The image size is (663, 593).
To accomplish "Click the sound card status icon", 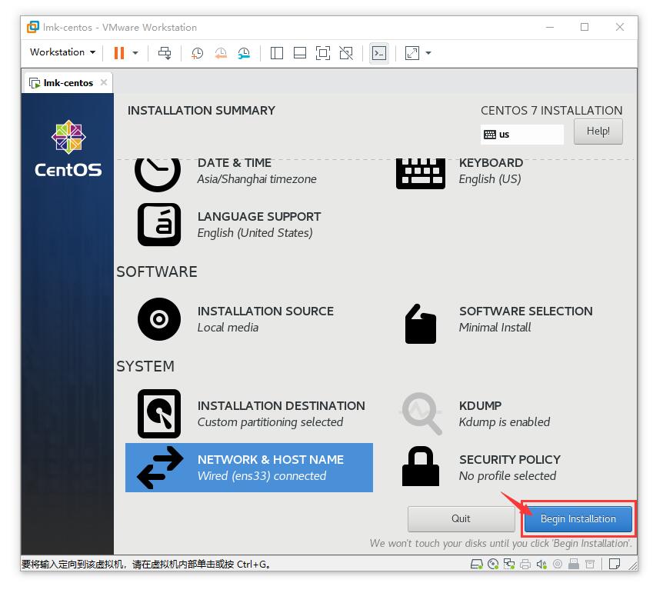I will tap(541, 565).
